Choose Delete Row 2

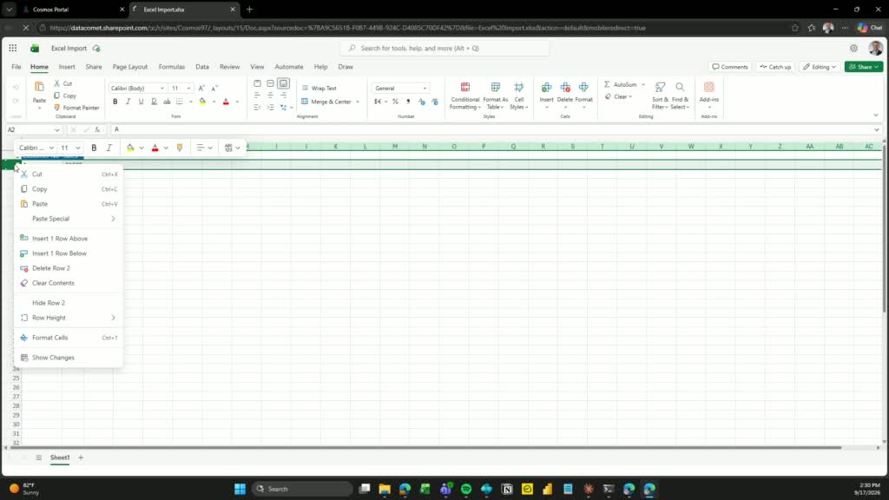click(x=68, y=268)
